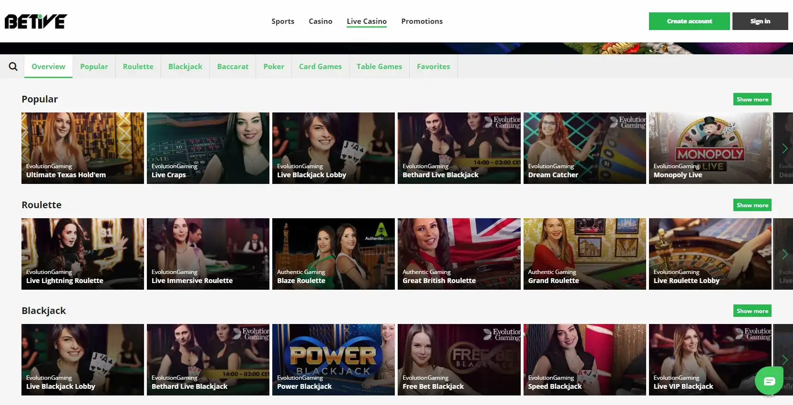Select the Favorites tab
Image resolution: width=793 pixels, height=405 pixels.
(x=433, y=67)
